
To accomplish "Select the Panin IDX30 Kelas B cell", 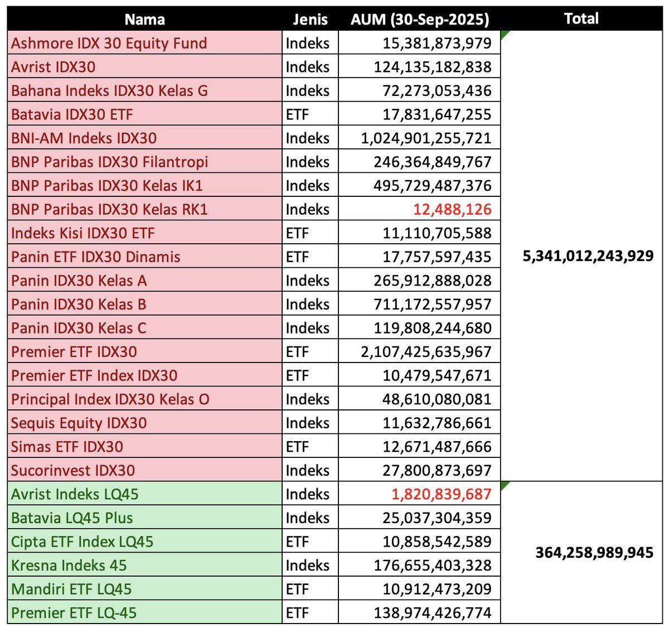I will point(145,304).
